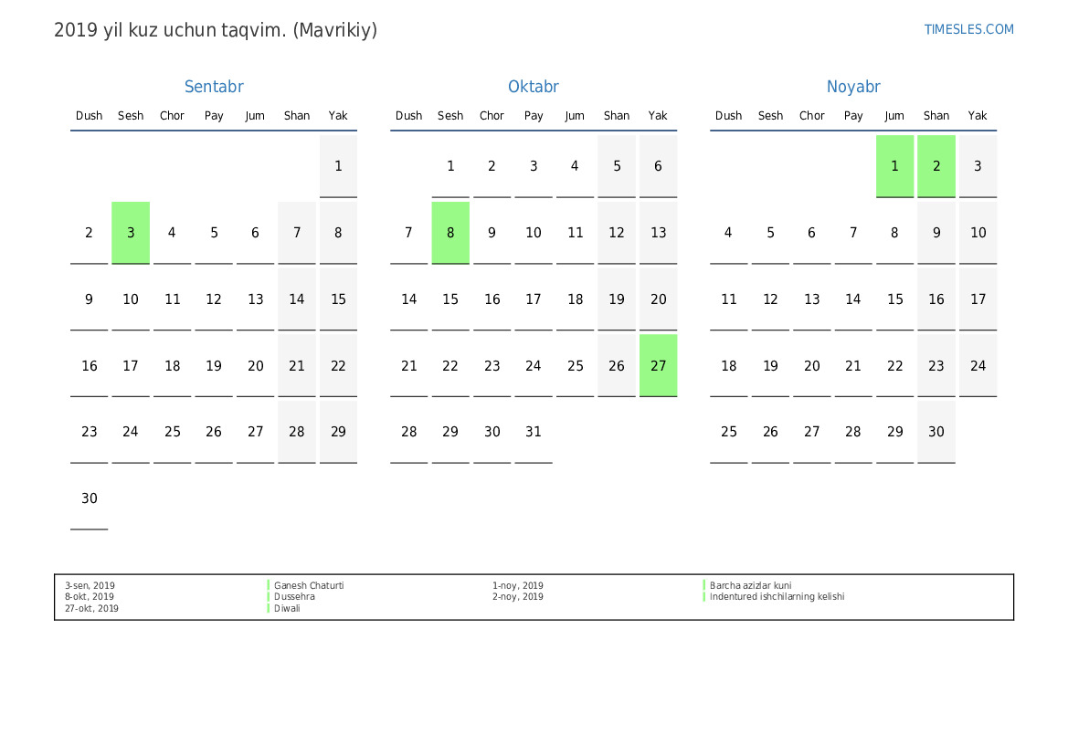Click highlighted November 1 date cell

click(894, 166)
